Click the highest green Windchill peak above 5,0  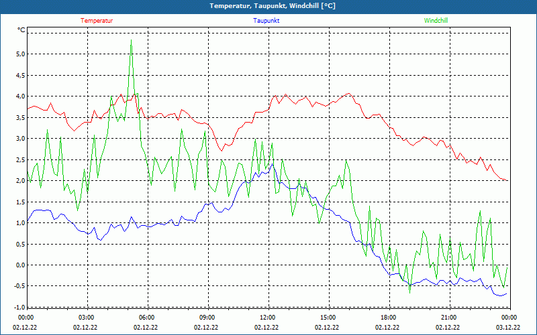point(131,41)
